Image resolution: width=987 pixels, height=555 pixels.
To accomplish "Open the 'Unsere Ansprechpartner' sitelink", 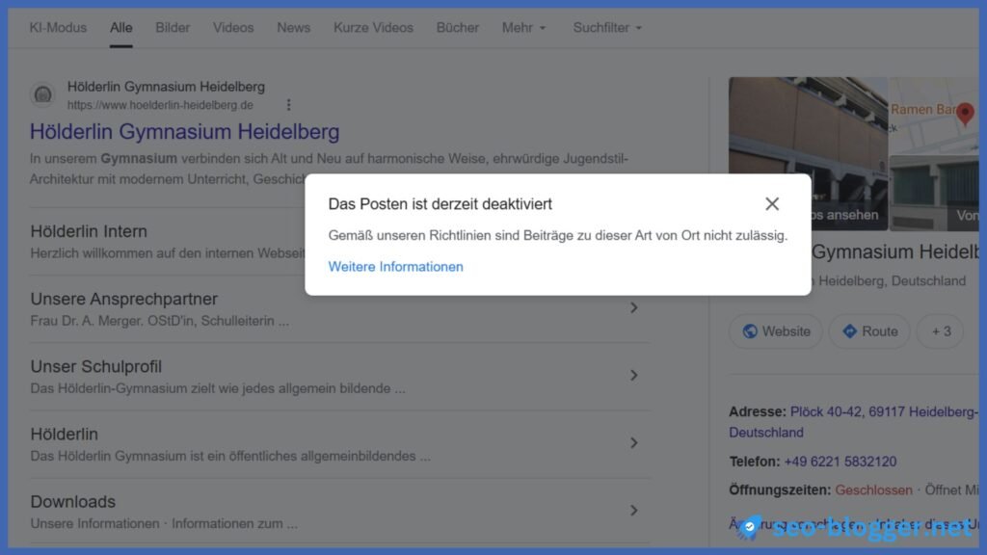I will [124, 299].
